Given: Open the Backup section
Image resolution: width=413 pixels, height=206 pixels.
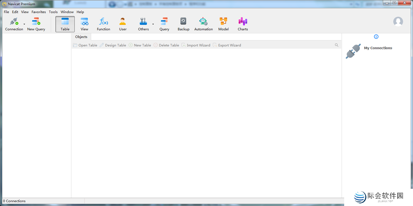Looking at the screenshot, I should coord(183,23).
